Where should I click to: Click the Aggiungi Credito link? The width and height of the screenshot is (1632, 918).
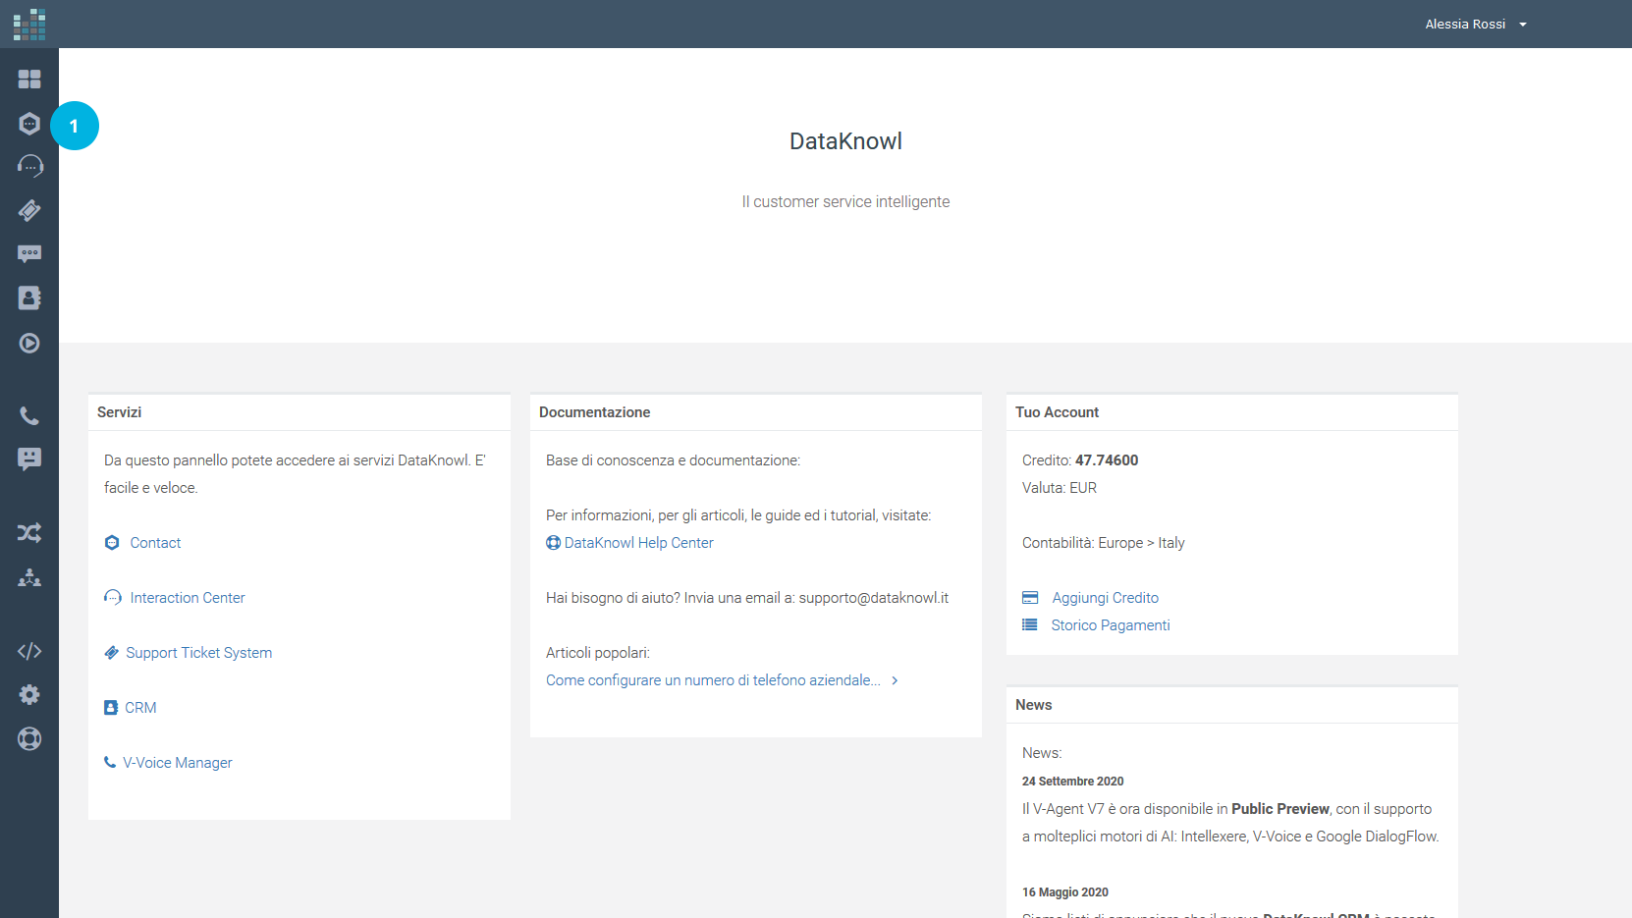1106,598
